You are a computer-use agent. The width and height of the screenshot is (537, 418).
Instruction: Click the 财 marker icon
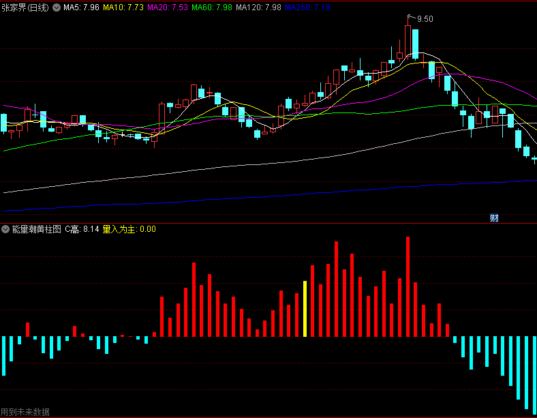[494, 218]
